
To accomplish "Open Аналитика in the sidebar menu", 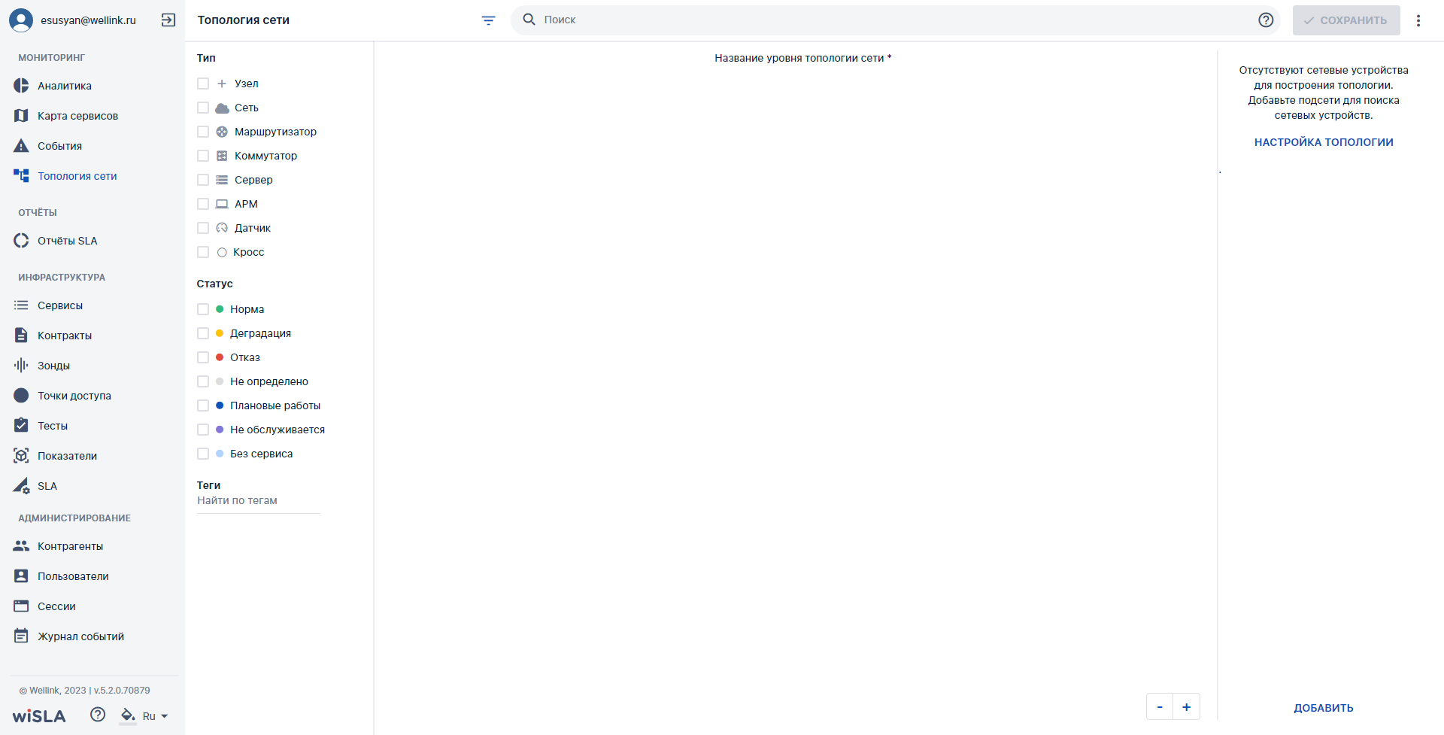I will (65, 86).
